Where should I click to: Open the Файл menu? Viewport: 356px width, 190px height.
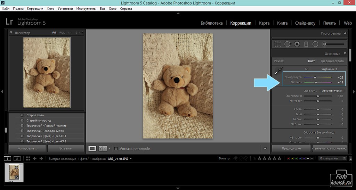tap(6, 9)
